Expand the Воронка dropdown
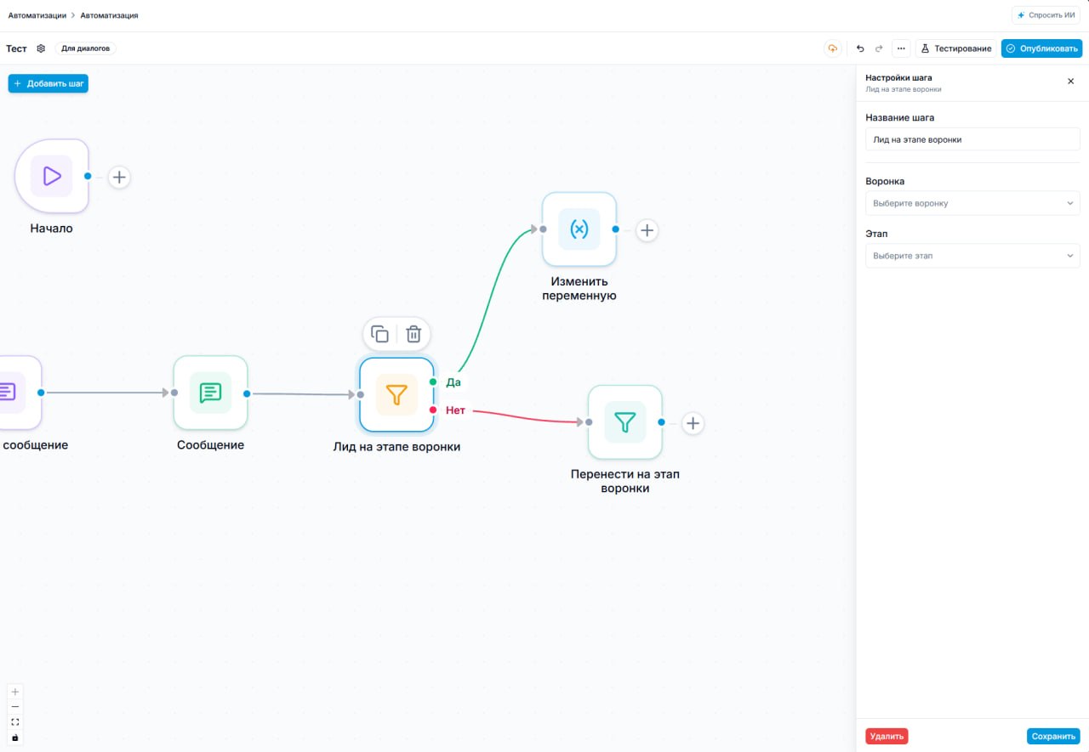This screenshot has height=752, width=1089. point(972,203)
